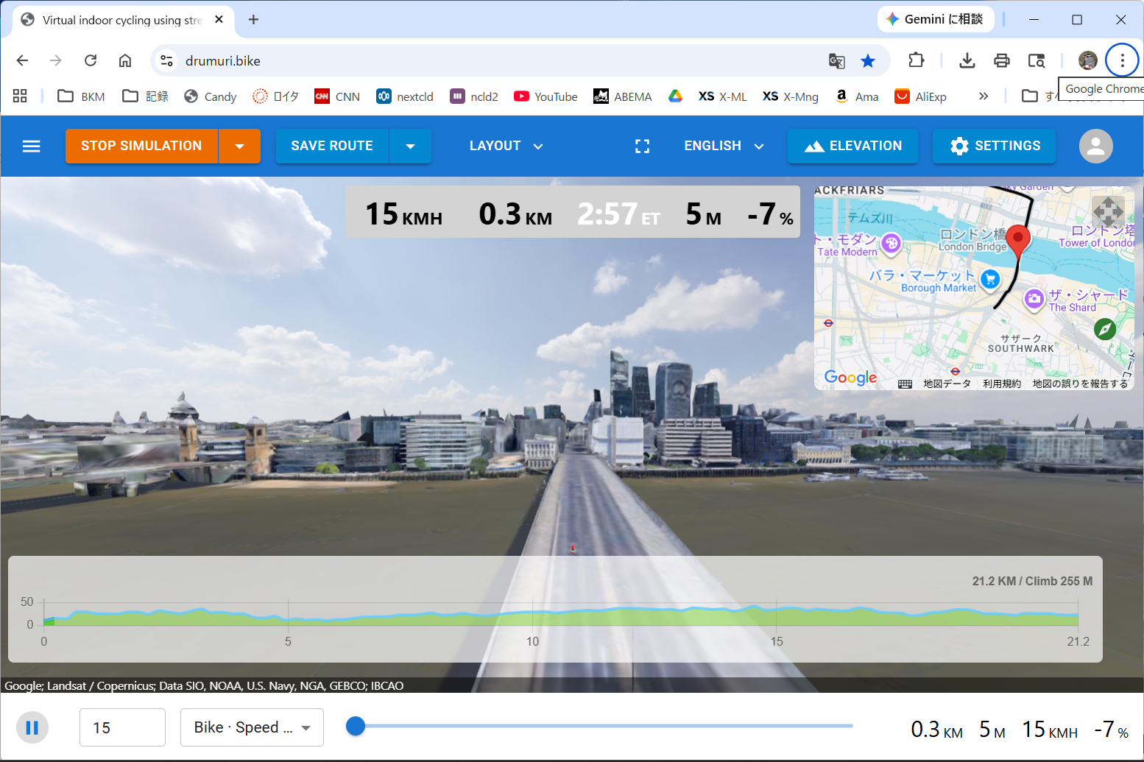Expand the Stop Simulation dropdown arrow
The height and width of the screenshot is (762, 1144).
(239, 146)
